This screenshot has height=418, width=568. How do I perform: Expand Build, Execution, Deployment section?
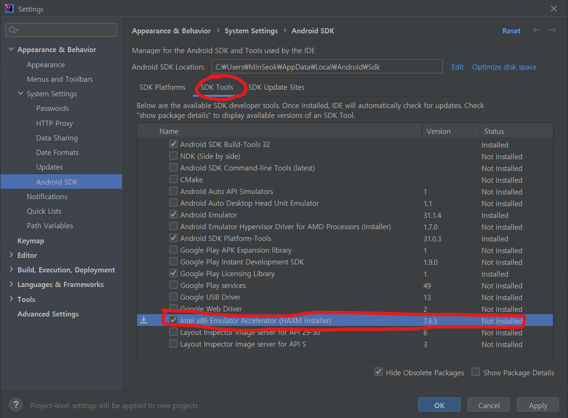click(x=11, y=270)
